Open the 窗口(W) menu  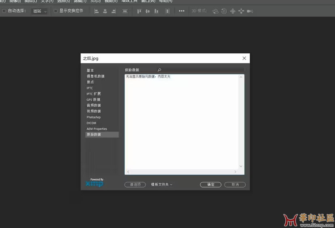click(148, 1)
